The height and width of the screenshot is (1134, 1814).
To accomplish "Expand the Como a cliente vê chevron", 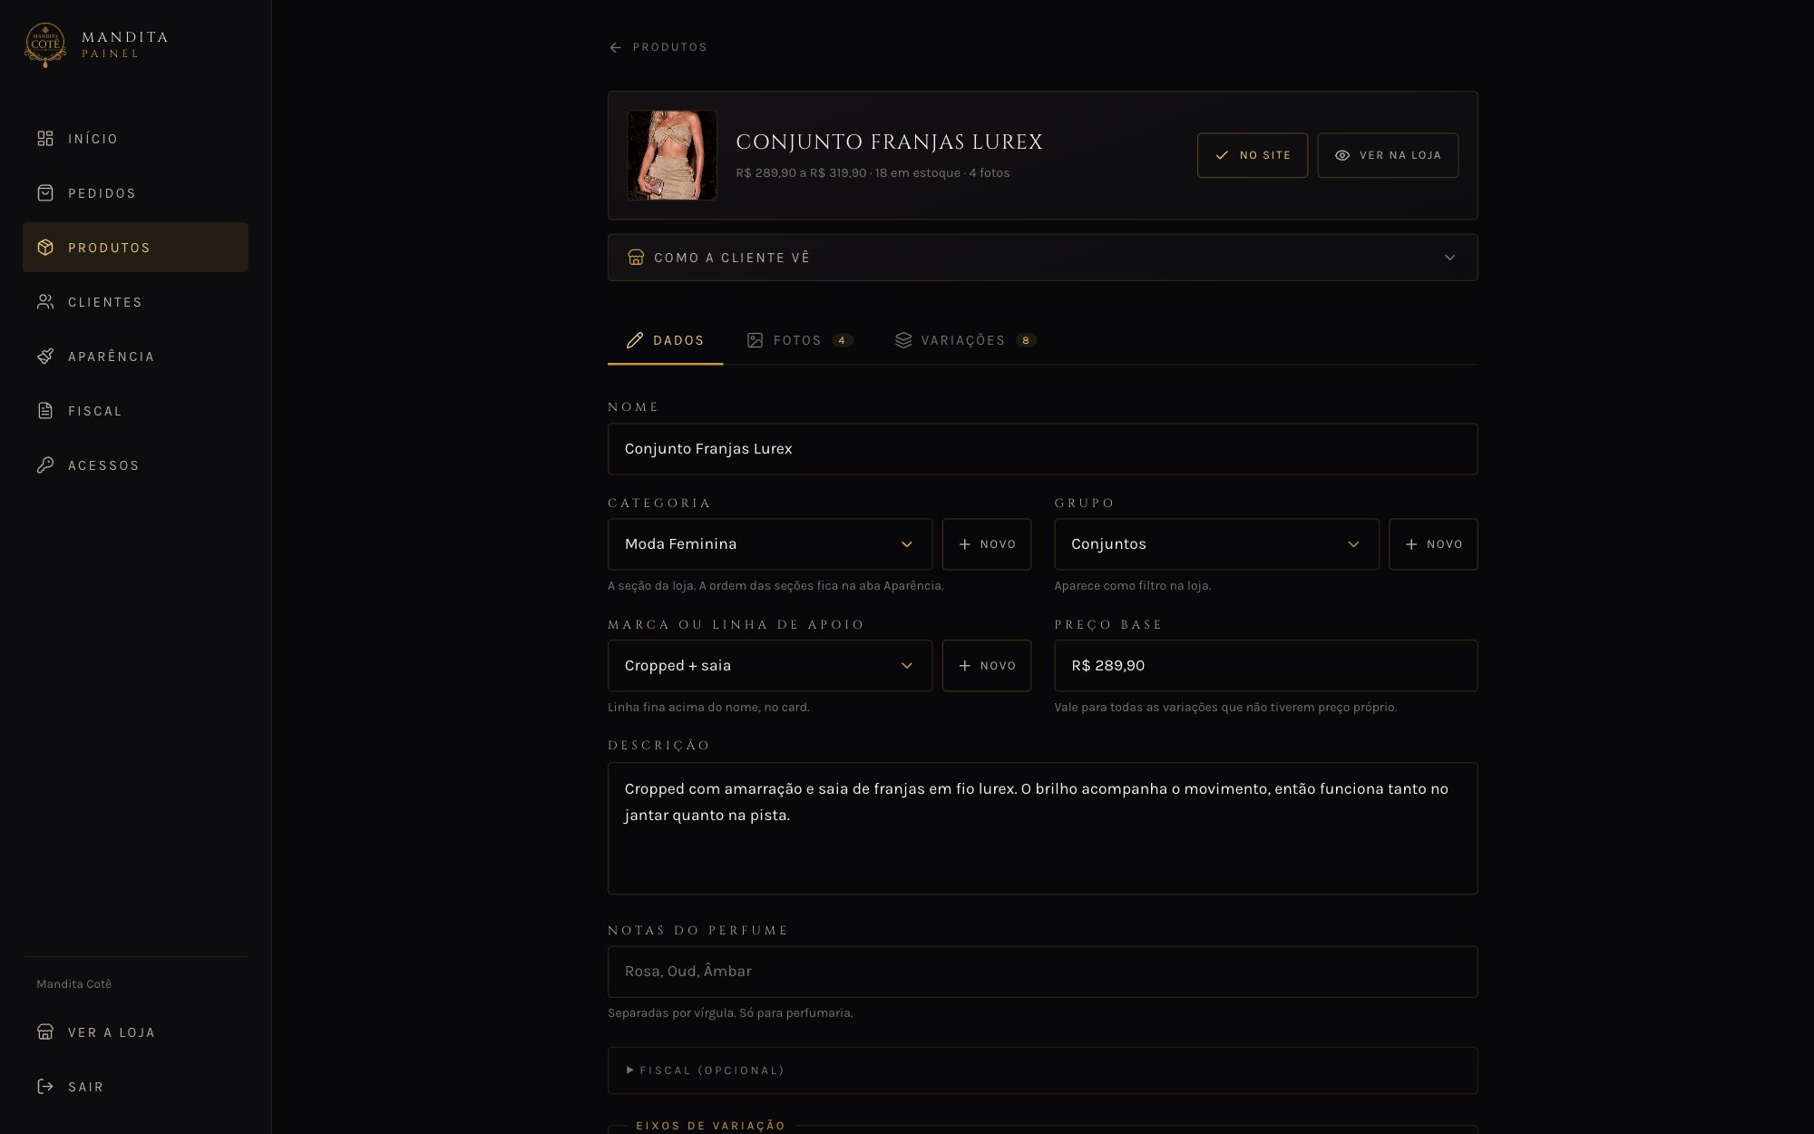I will 1449,258.
